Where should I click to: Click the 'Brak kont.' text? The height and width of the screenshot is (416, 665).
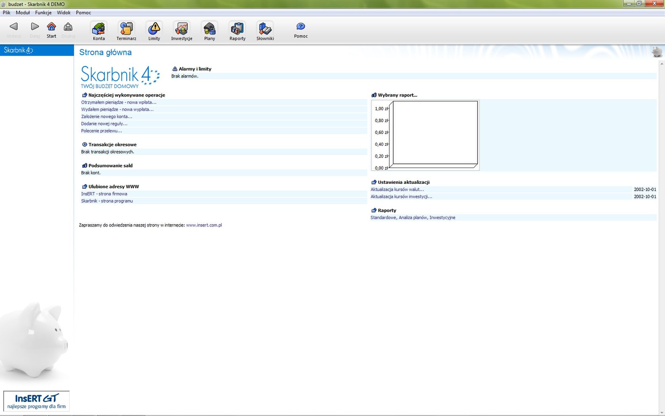coord(91,173)
